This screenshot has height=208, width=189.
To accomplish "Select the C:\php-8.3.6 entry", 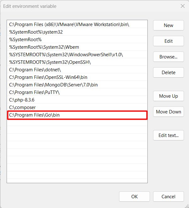I will [x=77, y=100].
